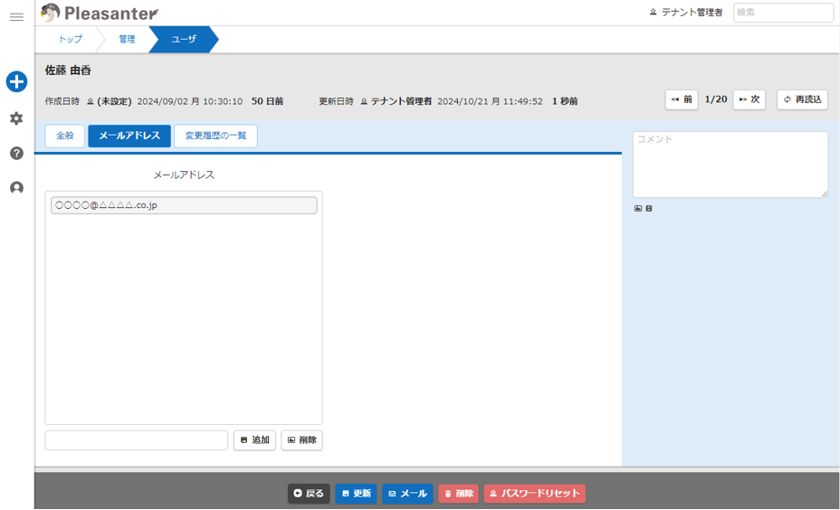Click the insert image icon below comment
Image resolution: width=840 pixels, height=510 pixels.
[638, 209]
